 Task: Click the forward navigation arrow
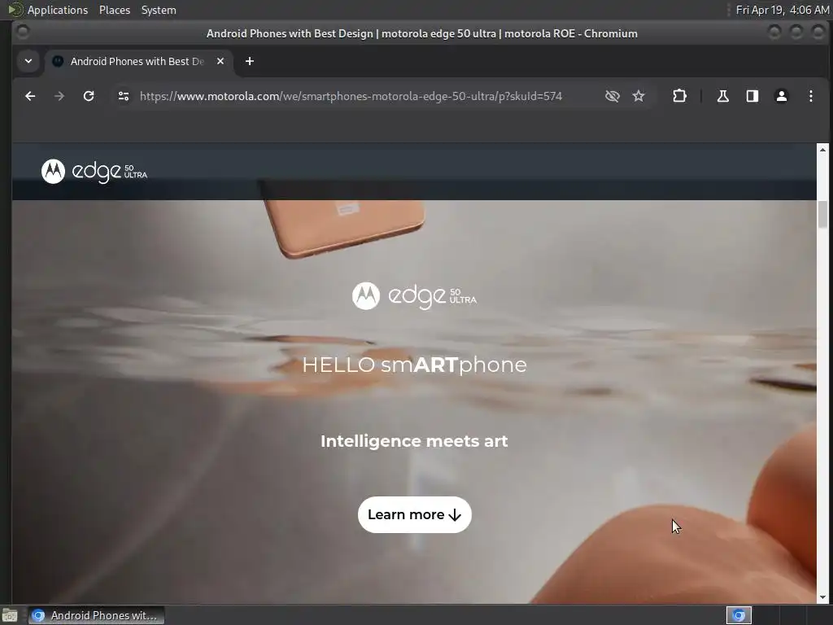(59, 96)
